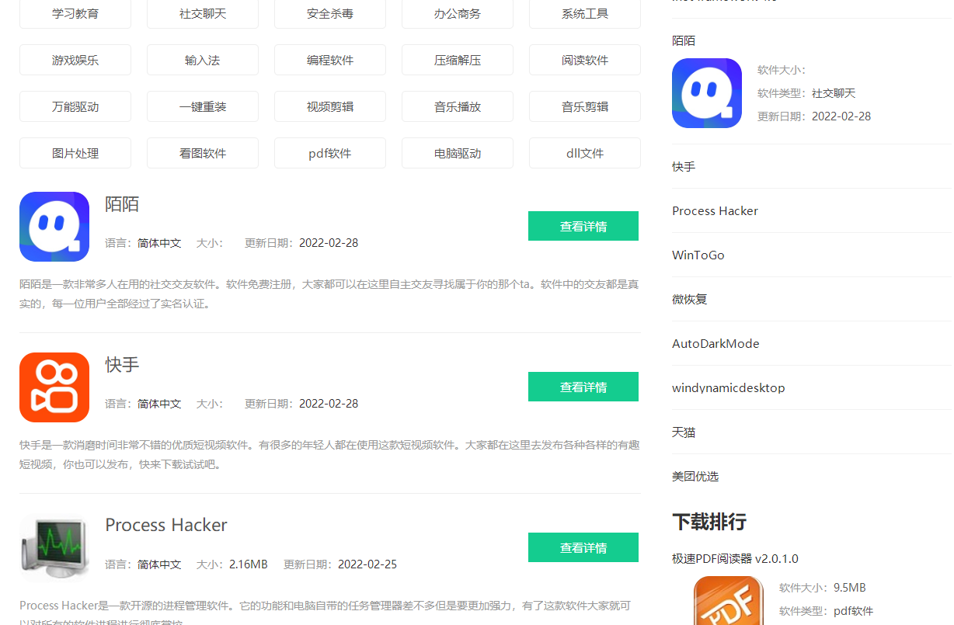Click 查看详情 for Process Hacker
The width and height of the screenshot is (954, 625).
click(x=583, y=547)
